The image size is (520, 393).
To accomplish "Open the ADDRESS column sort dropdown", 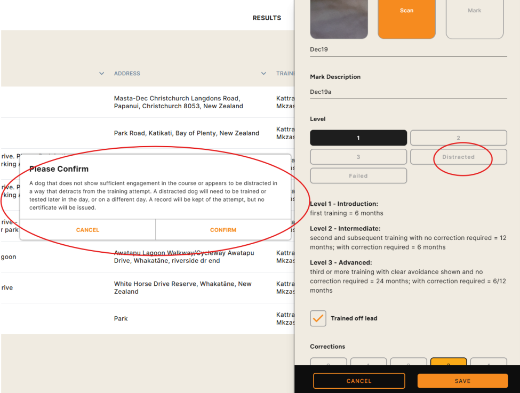I will click(263, 73).
